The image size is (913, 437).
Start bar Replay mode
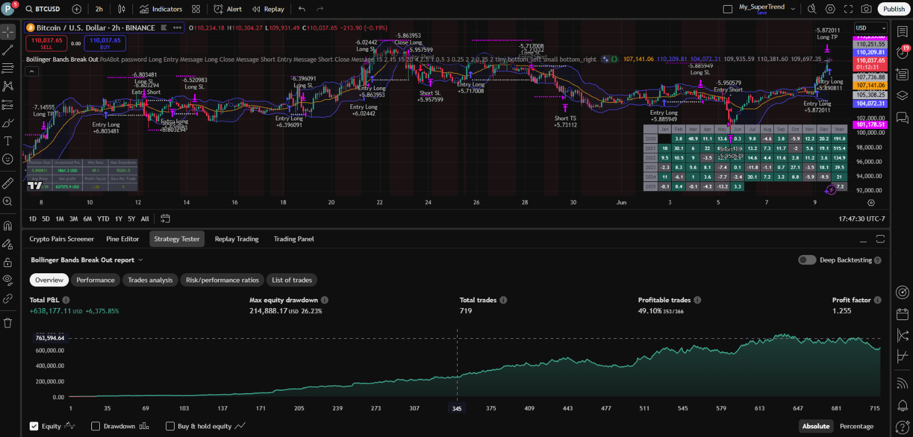[x=268, y=9]
